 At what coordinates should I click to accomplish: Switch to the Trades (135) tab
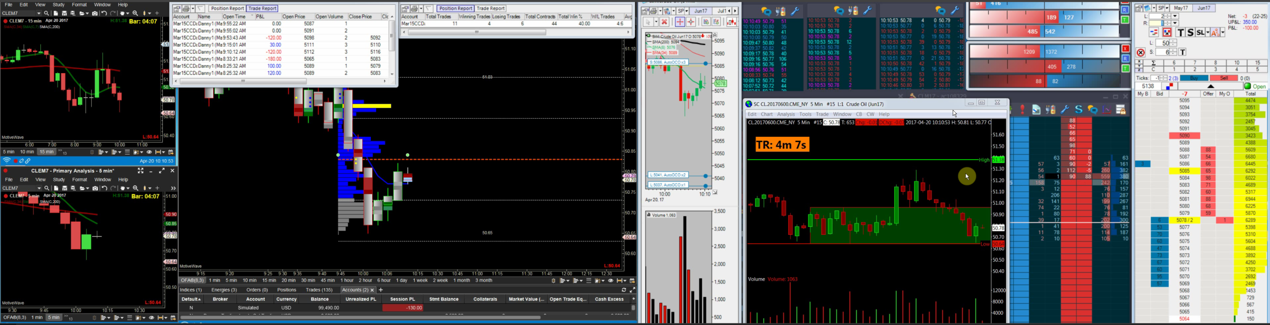319,290
